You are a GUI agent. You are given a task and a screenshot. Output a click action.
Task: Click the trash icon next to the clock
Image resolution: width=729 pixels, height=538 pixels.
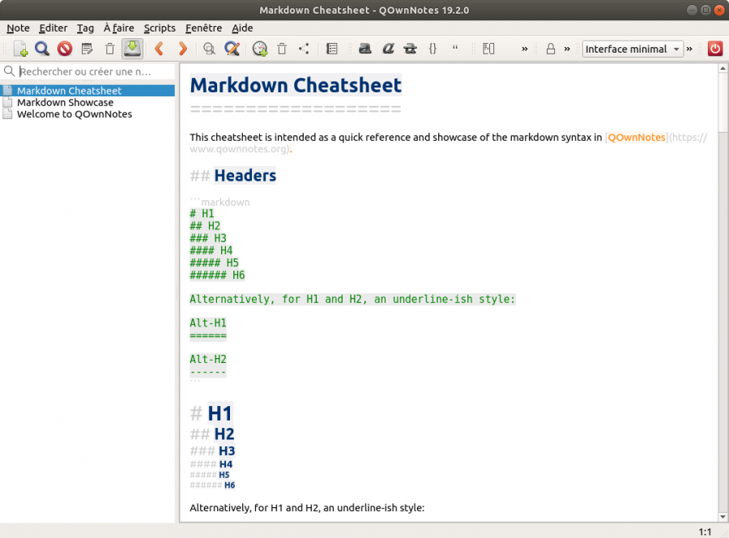coord(282,49)
